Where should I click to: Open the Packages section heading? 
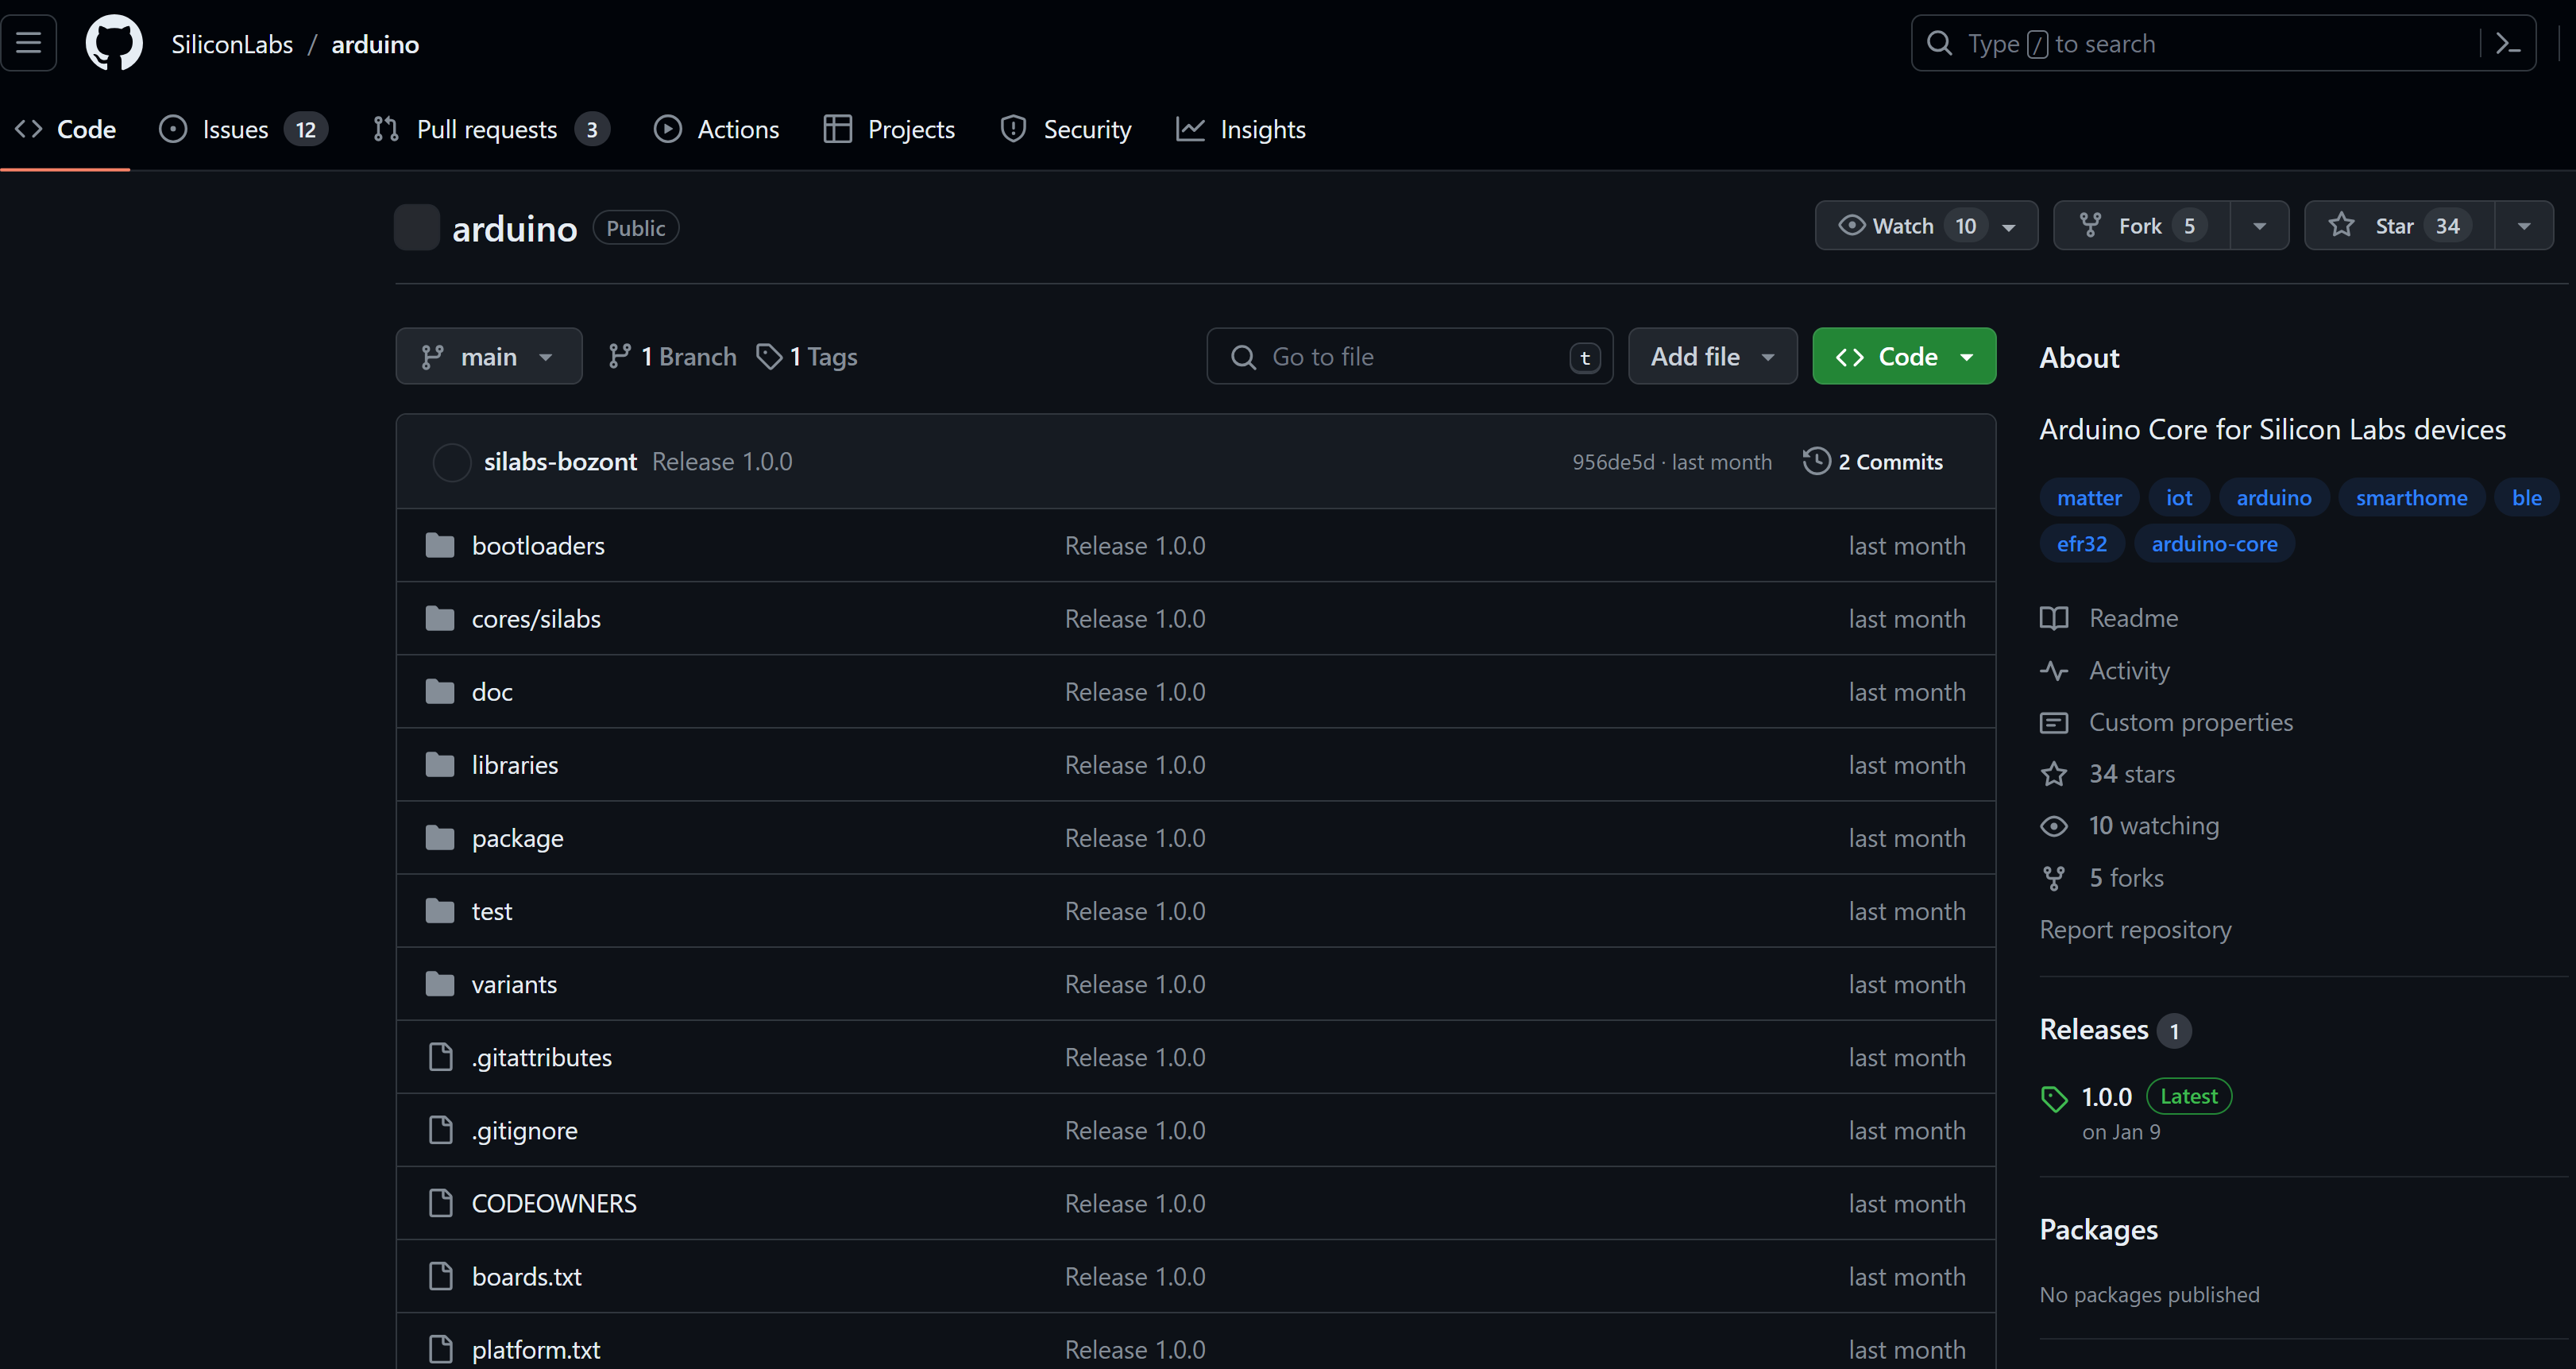coord(2098,1229)
